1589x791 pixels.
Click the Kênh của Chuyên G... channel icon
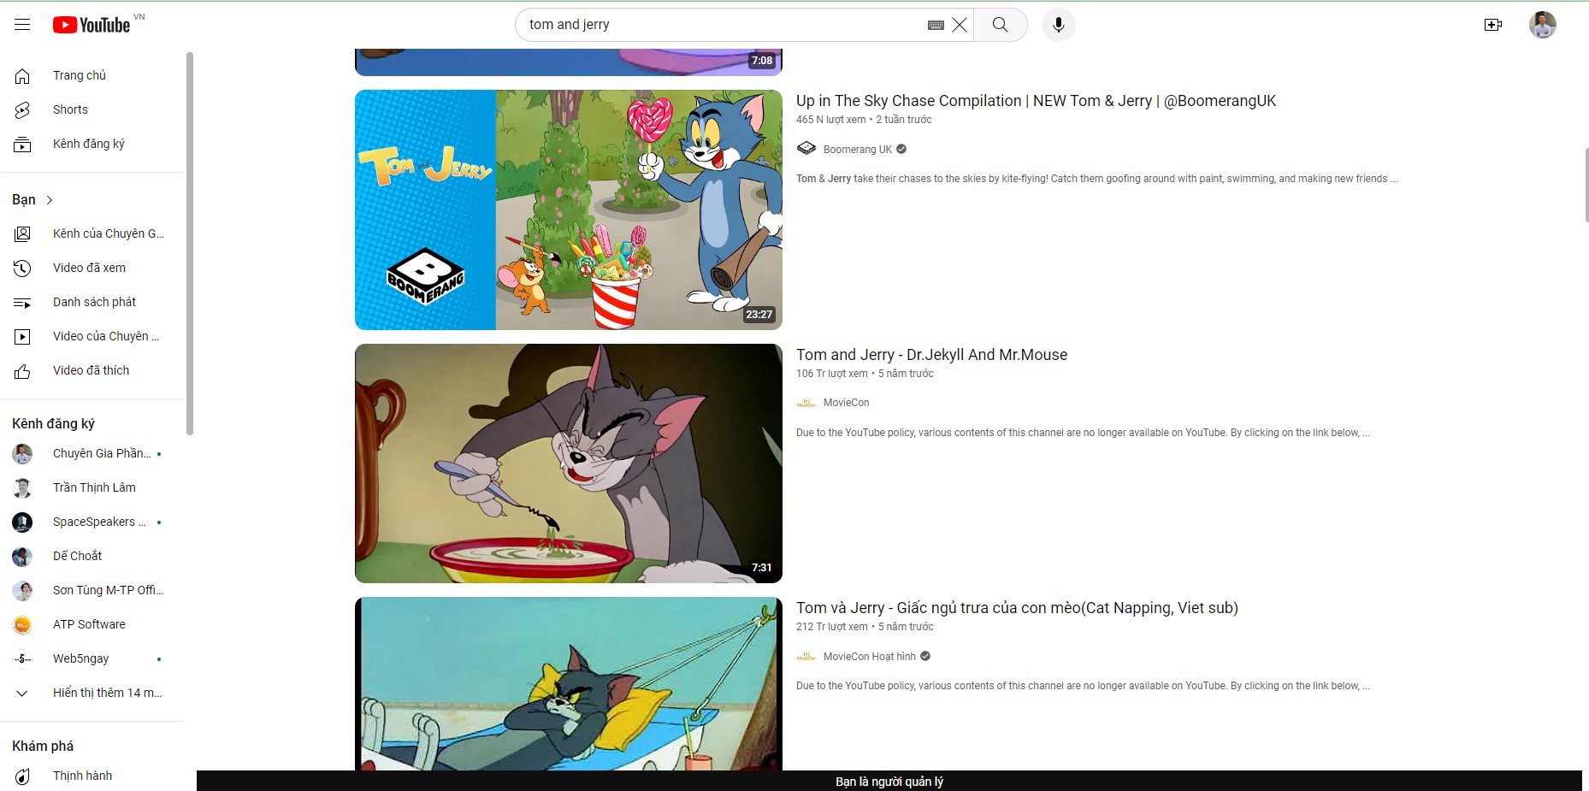(22, 234)
